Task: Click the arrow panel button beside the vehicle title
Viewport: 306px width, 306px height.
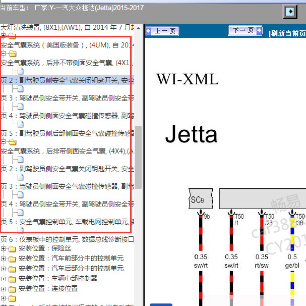Action: coord(290,12)
